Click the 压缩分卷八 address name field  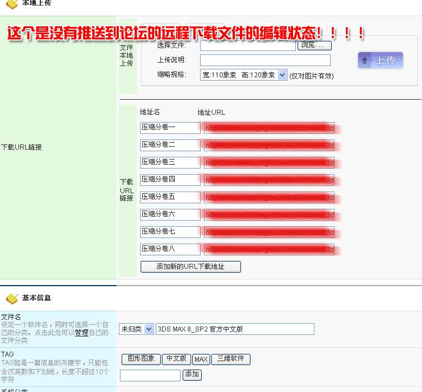coord(170,249)
